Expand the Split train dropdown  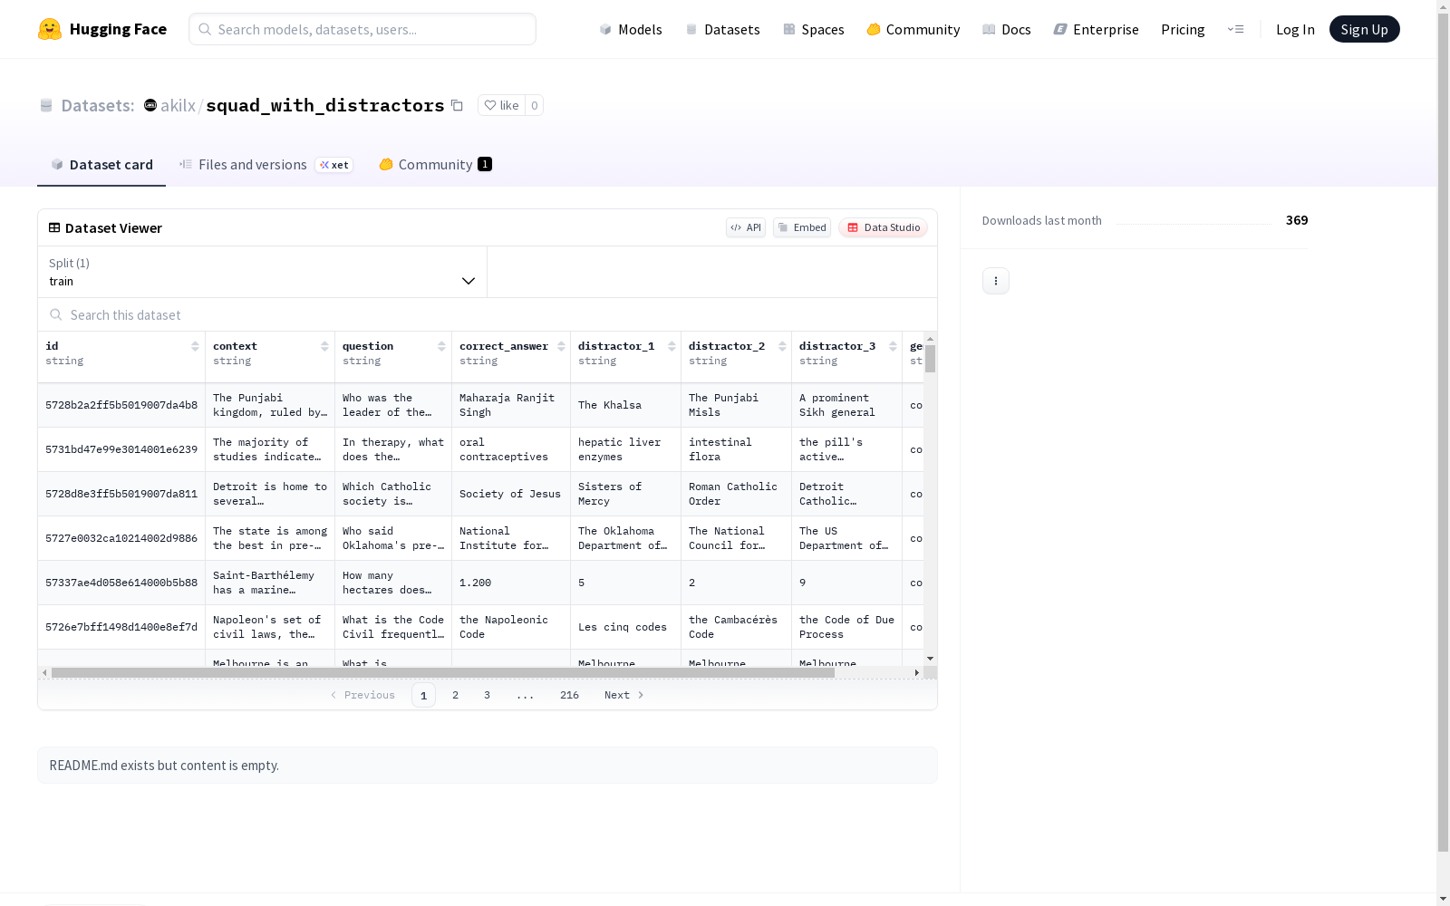262,272
